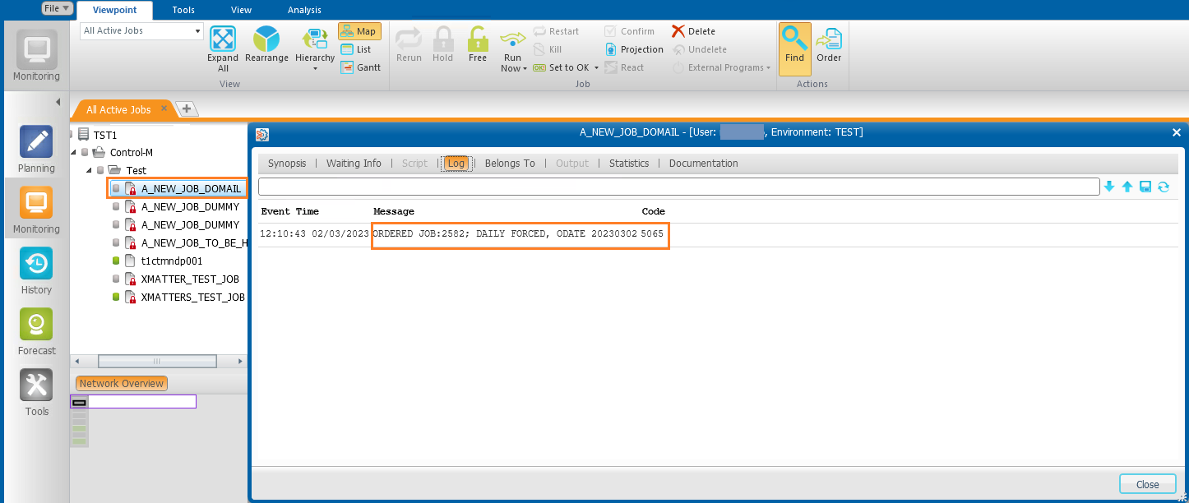This screenshot has width=1189, height=503.
Task: Collapse the Control-M tree node
Action: pyautogui.click(x=74, y=152)
